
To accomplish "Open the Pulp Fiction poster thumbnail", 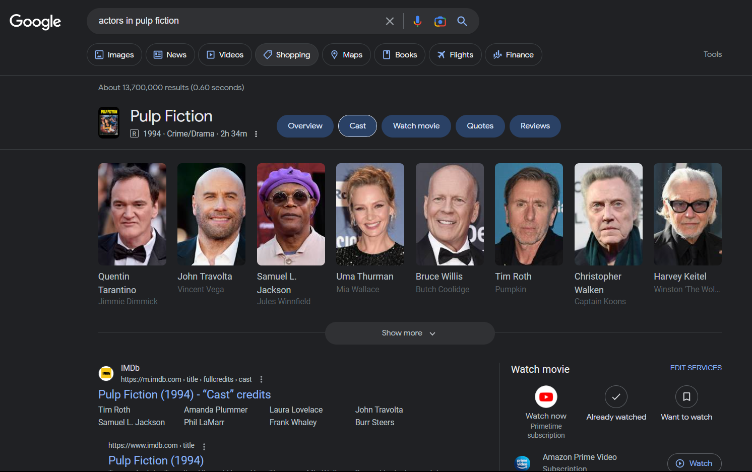I will pos(109,122).
